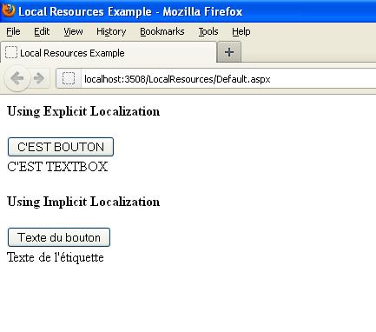Click the C'EST BOUTON button
The height and width of the screenshot is (332, 376).
click(61, 147)
